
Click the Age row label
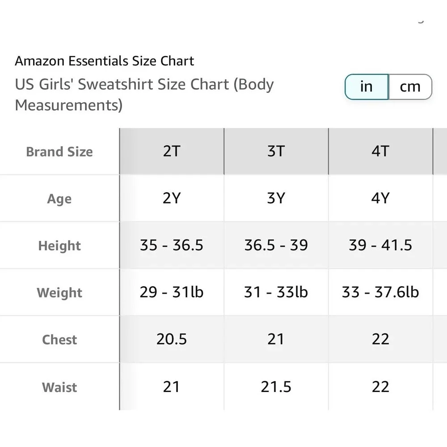59,199
